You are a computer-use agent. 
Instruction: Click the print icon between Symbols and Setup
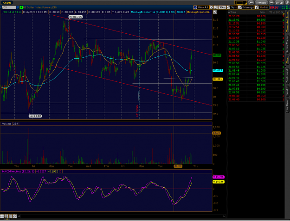271,3
